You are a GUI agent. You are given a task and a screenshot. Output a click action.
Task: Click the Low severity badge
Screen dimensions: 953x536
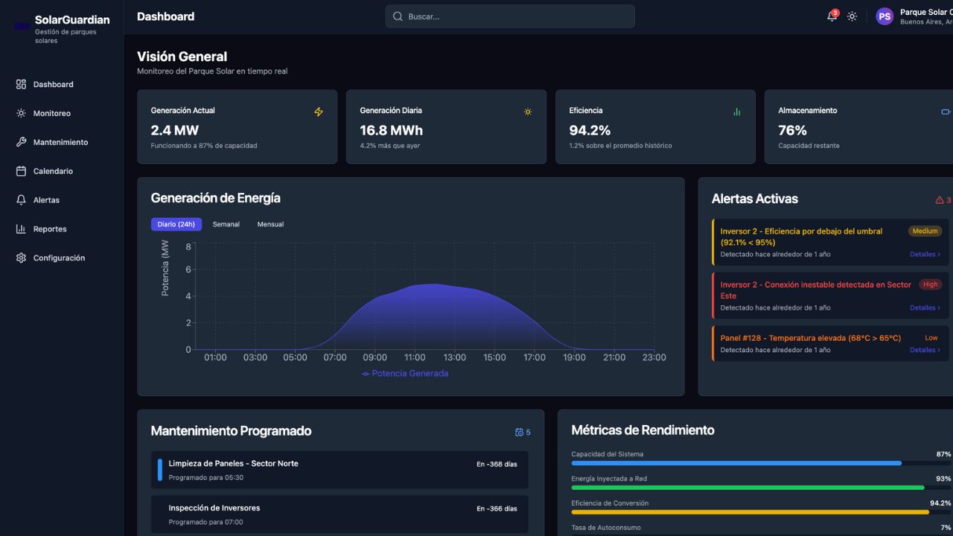click(931, 338)
